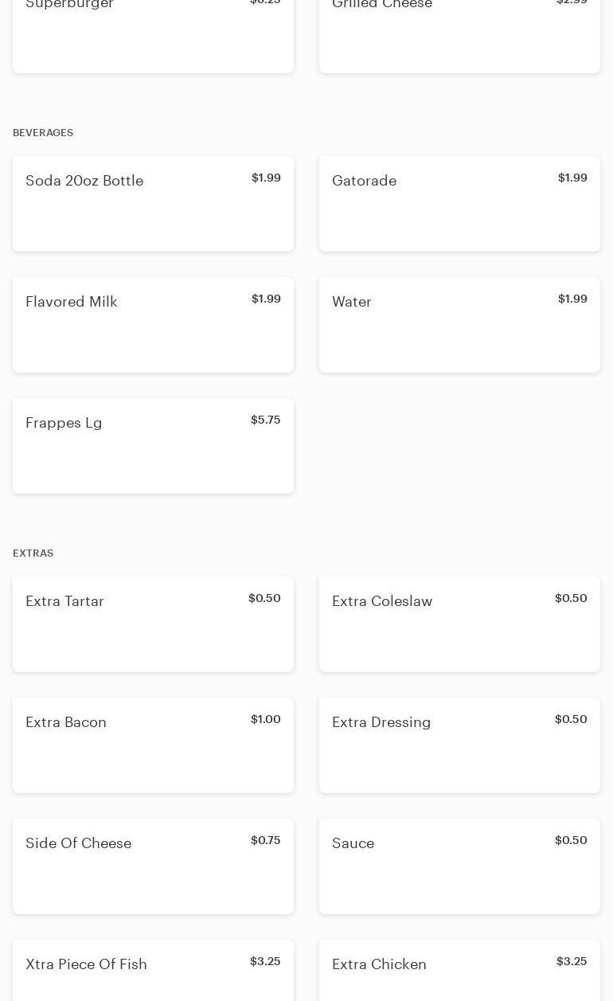Select the Gatorade beverage card
The height and width of the screenshot is (1001, 613).
tap(459, 204)
